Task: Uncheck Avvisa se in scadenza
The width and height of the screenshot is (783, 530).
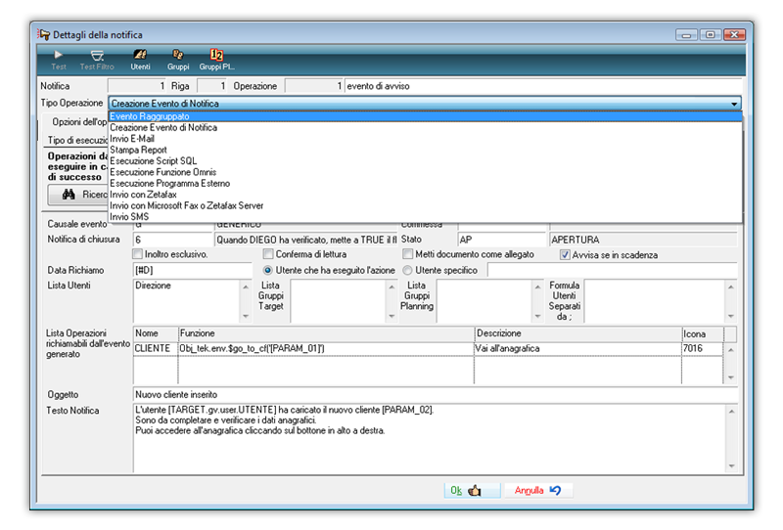Action: (565, 254)
